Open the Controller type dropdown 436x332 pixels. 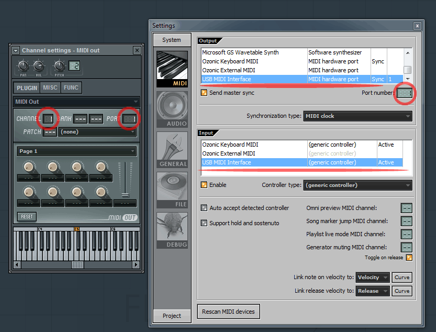(x=357, y=185)
